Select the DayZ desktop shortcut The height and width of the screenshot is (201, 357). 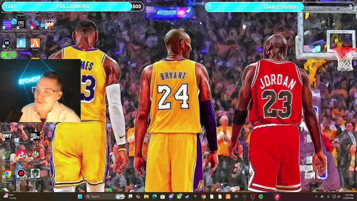coord(7,138)
